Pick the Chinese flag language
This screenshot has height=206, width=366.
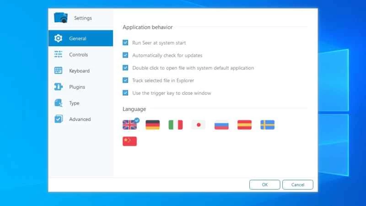point(129,141)
